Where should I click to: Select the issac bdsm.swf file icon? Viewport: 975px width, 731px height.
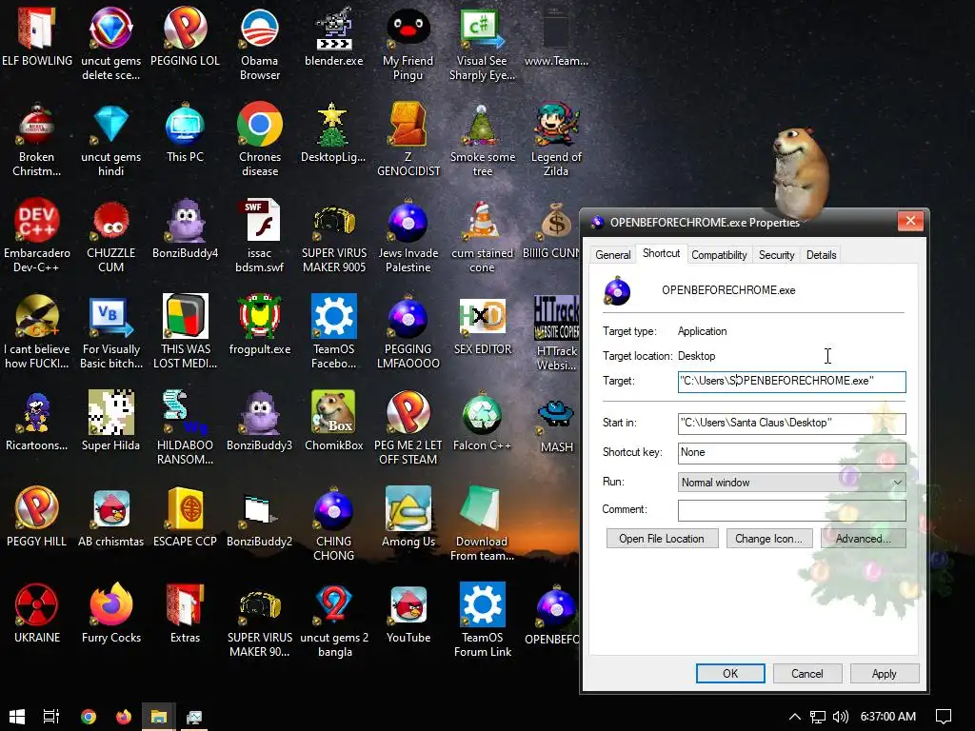(x=260, y=236)
